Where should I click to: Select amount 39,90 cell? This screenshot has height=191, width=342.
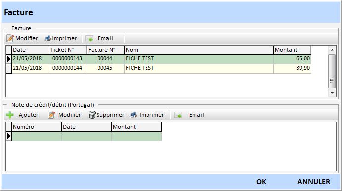pyautogui.click(x=293, y=68)
